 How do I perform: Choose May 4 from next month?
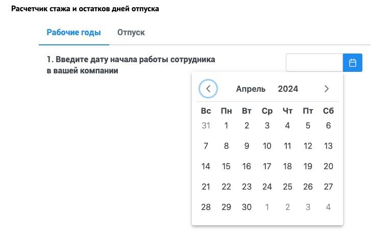click(x=328, y=207)
